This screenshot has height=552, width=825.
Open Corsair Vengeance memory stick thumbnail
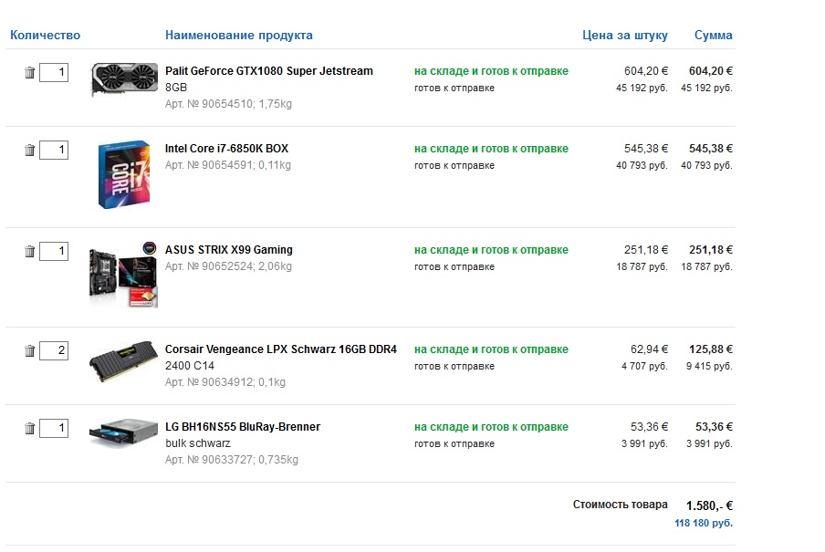click(123, 359)
